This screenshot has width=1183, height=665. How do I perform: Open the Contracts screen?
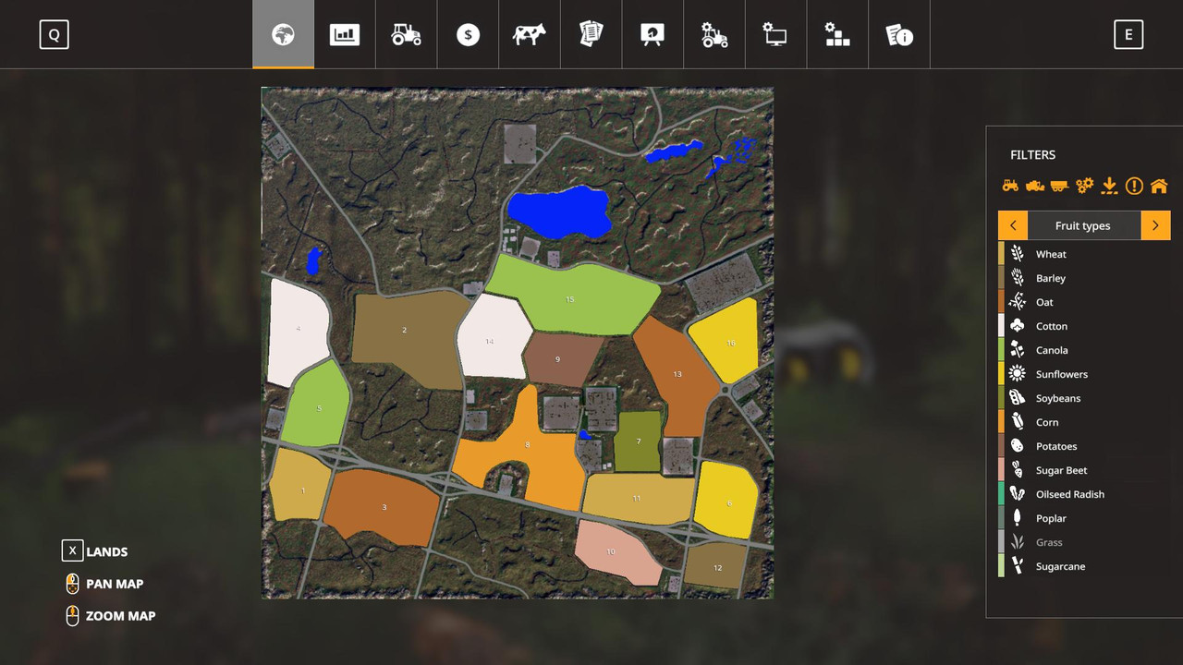pos(591,34)
